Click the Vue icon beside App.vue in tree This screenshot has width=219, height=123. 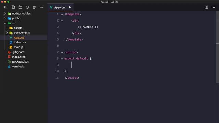pyautogui.click(x=11, y=38)
